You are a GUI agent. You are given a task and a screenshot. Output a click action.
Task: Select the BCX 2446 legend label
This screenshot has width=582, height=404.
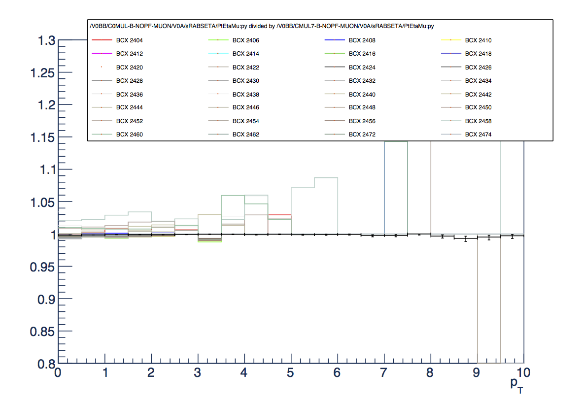[246, 107]
